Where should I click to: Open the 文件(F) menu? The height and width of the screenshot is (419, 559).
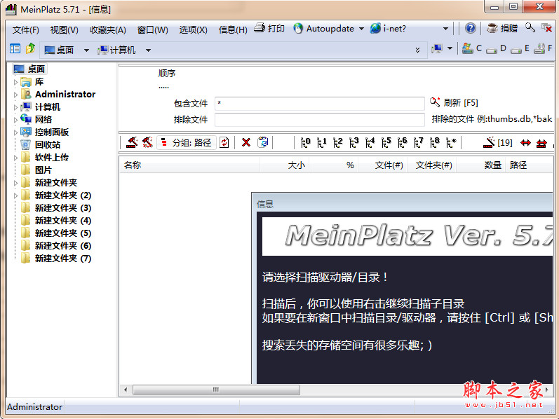pyautogui.click(x=26, y=29)
